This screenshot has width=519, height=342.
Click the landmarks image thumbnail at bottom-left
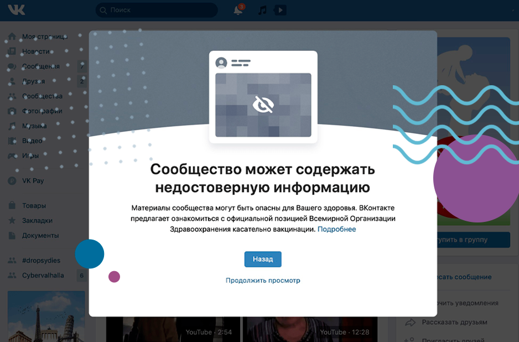click(x=46, y=317)
